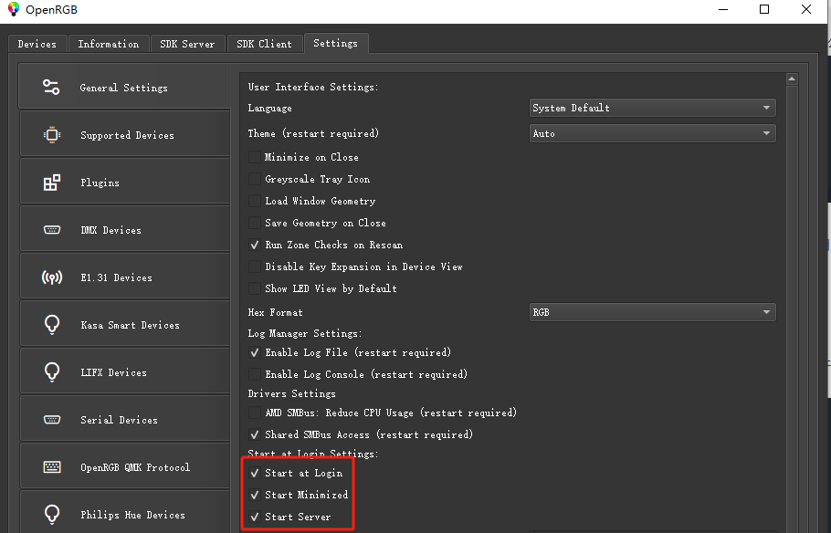Open Kasa Smart Devices section
The width and height of the screenshot is (831, 533).
125,324
